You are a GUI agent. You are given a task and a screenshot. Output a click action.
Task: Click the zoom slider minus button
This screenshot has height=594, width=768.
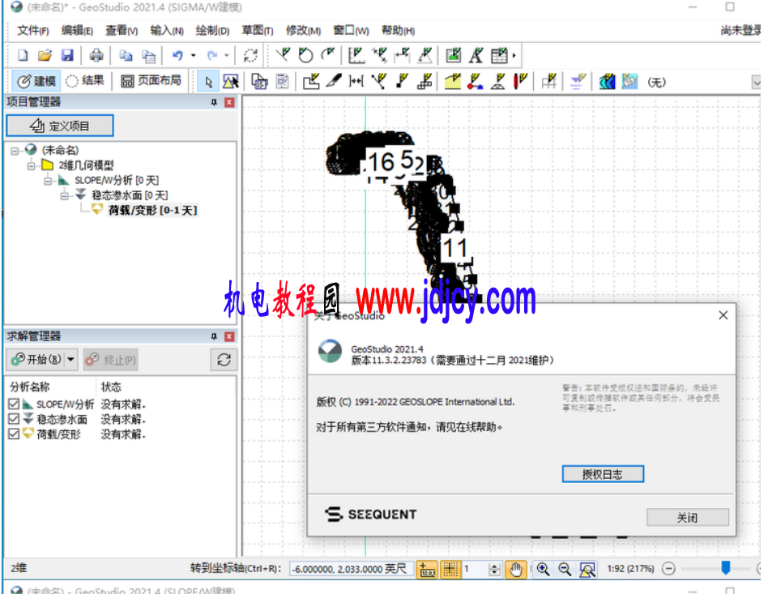[x=668, y=569]
